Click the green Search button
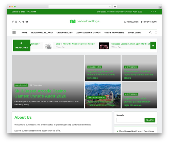This screenshot has width=169, height=143. click(150, 120)
